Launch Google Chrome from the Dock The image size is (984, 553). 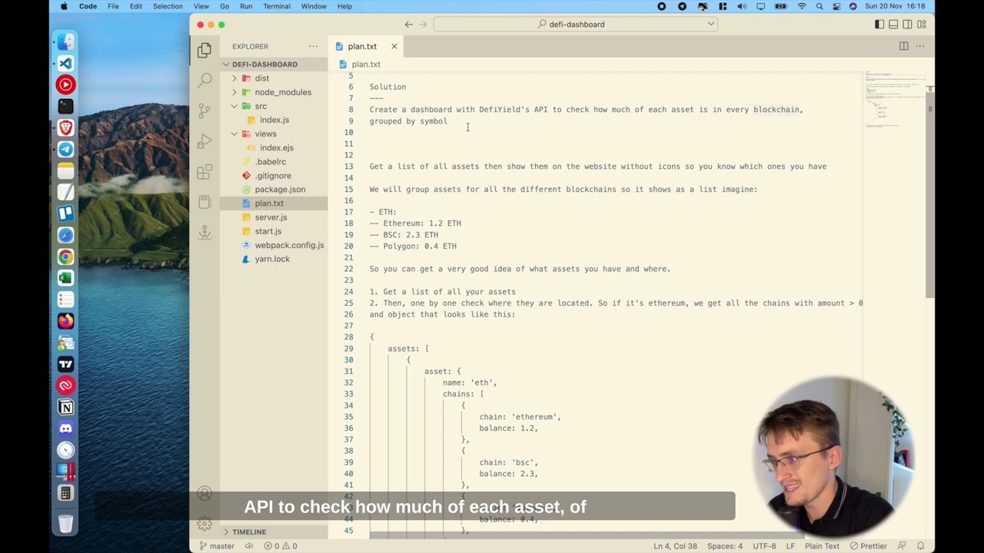[65, 257]
